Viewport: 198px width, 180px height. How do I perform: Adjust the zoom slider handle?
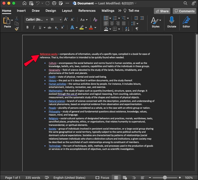[x=165, y=178]
